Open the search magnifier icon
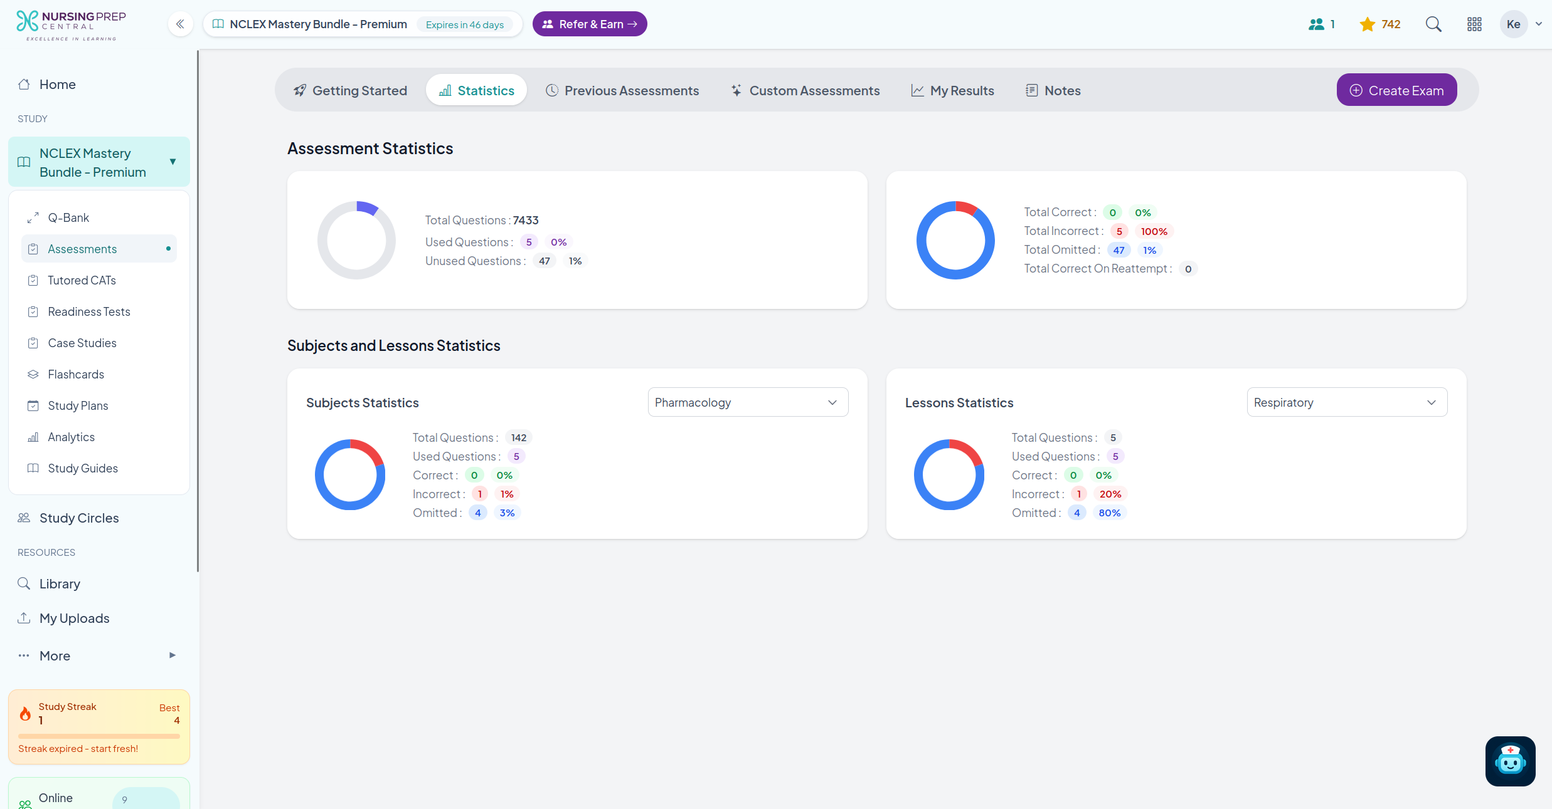The image size is (1552, 809). click(1433, 24)
